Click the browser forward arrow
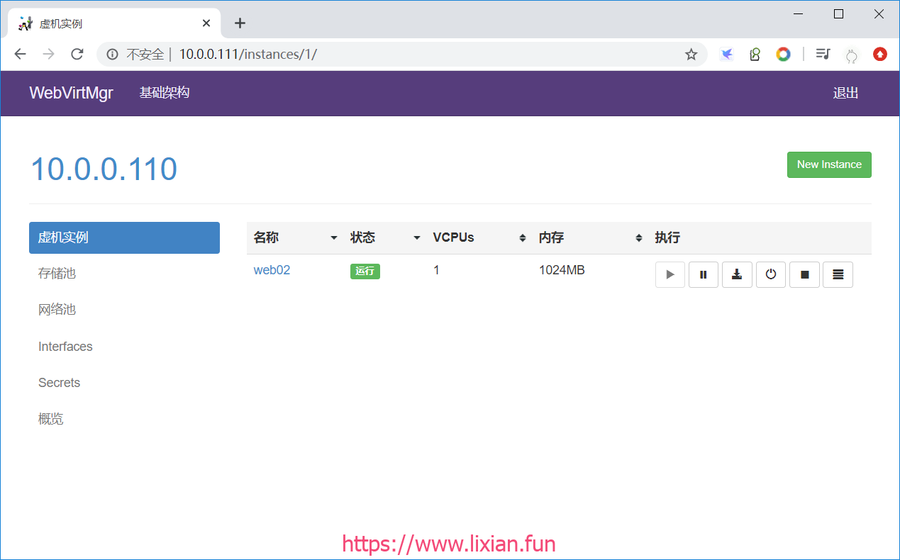 [48, 54]
